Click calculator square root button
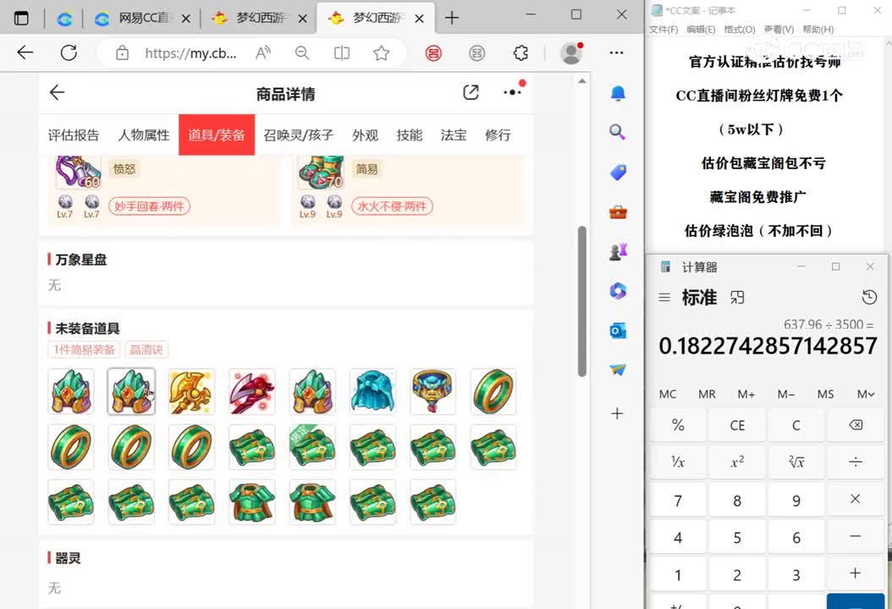Image resolution: width=892 pixels, height=609 pixels. [796, 463]
